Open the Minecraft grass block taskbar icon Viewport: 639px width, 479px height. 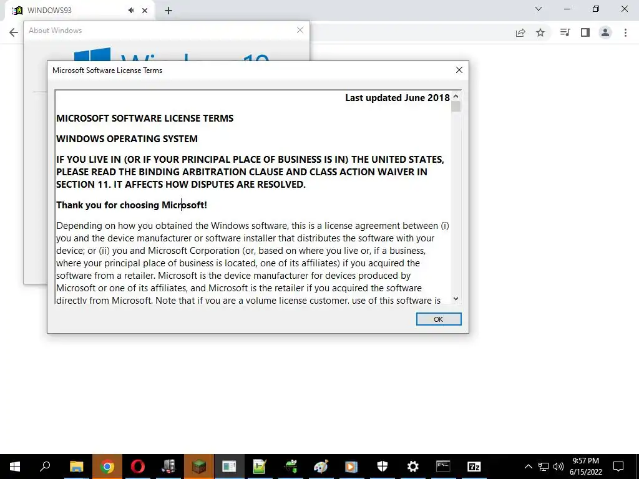click(199, 467)
